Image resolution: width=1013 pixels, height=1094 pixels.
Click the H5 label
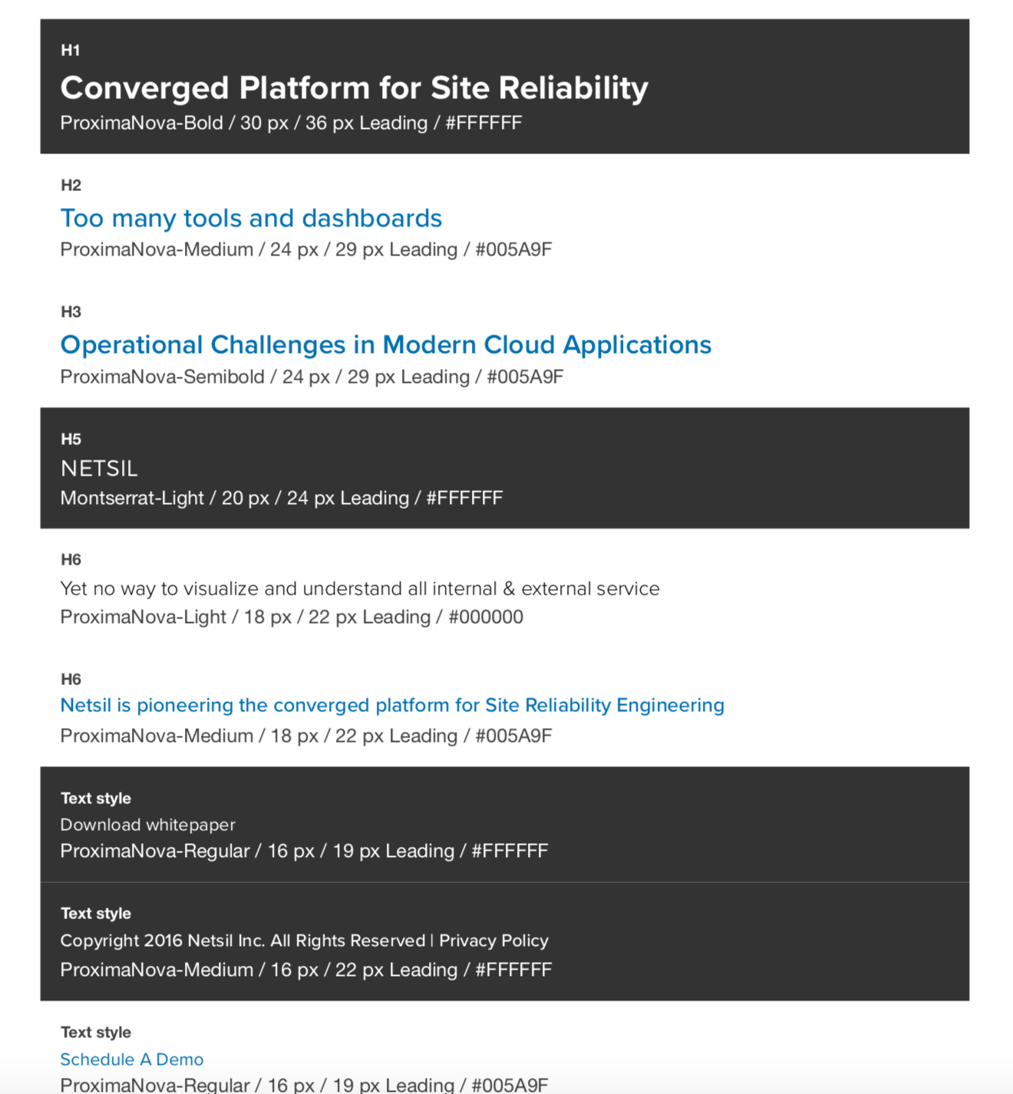click(x=71, y=439)
